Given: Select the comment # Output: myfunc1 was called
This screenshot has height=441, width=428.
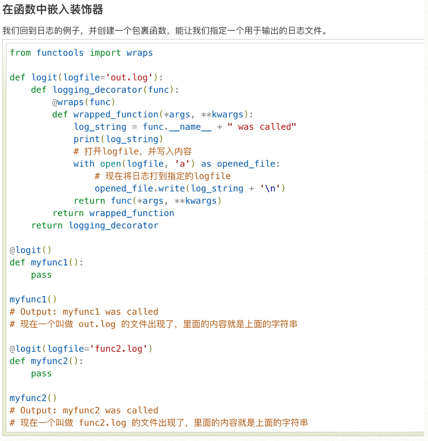Looking at the screenshot, I should pyautogui.click(x=84, y=312).
